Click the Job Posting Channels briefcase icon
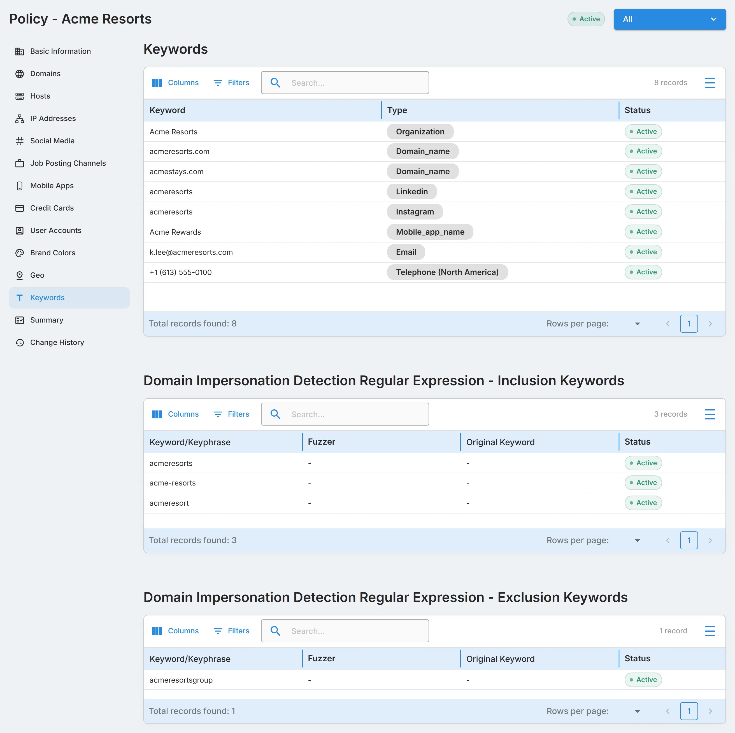735x733 pixels. pos(19,164)
